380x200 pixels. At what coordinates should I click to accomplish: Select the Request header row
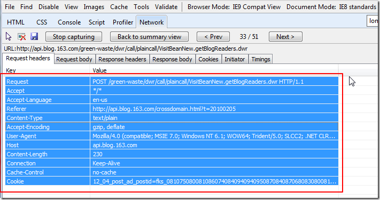click(172, 82)
